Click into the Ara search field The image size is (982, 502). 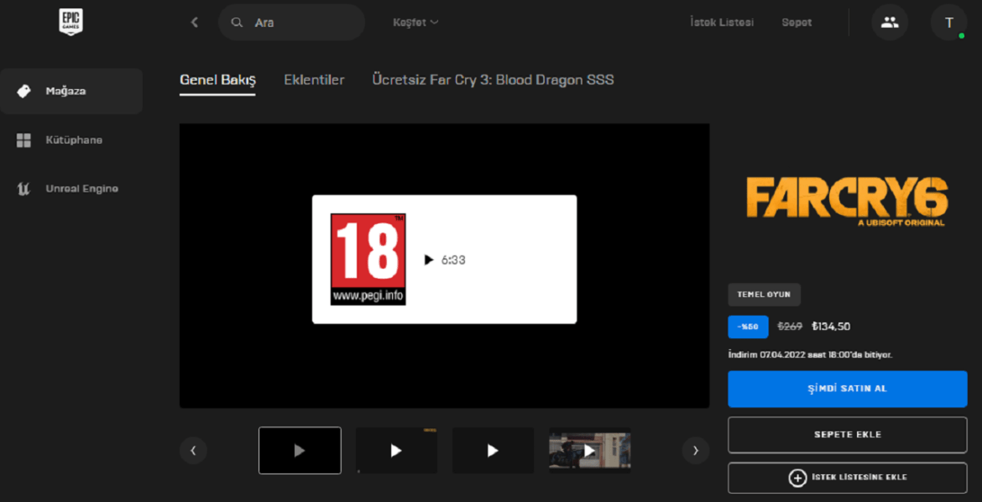(292, 23)
